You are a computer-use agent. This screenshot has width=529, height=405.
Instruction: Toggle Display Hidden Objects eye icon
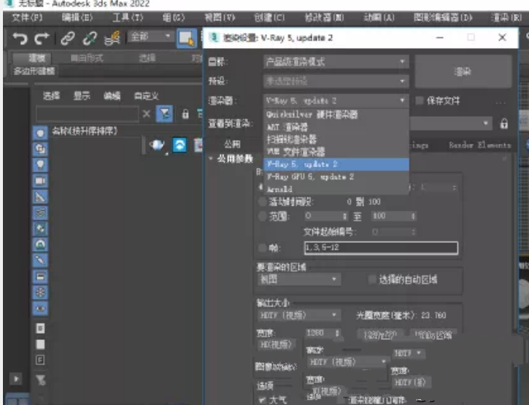(x=40, y=308)
